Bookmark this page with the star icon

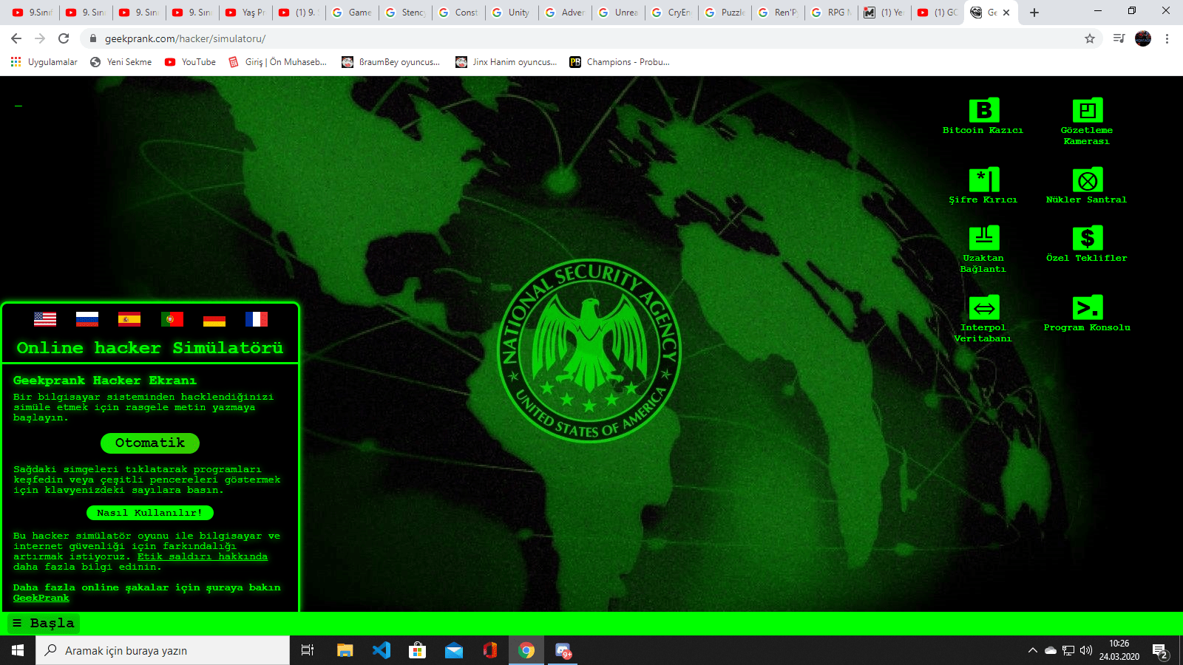pyautogui.click(x=1090, y=38)
